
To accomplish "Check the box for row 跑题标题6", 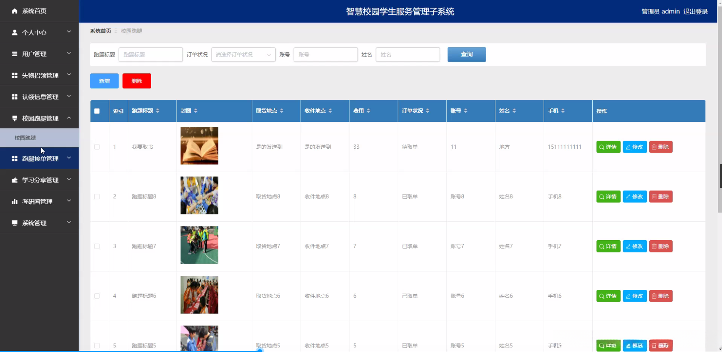I will pos(97,296).
